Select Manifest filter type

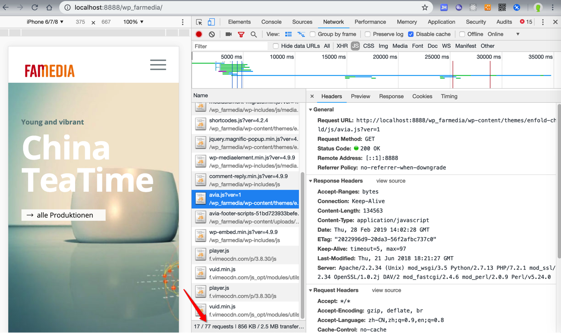pos(465,46)
